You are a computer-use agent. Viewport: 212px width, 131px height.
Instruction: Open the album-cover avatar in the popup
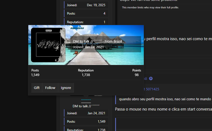(x=48, y=45)
